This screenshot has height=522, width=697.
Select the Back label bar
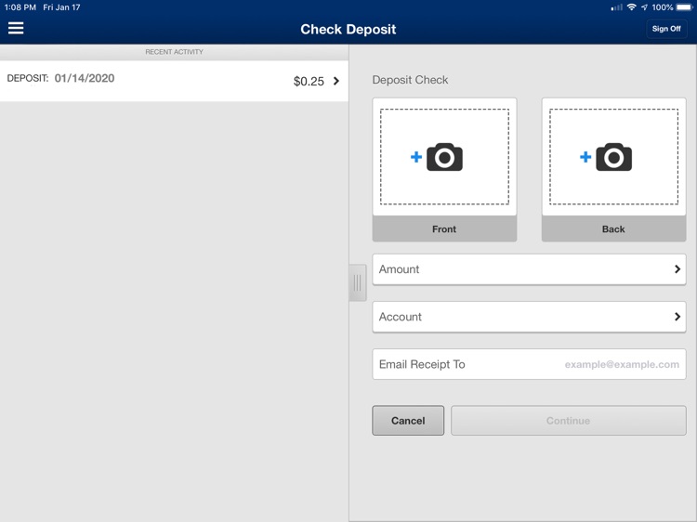click(x=614, y=228)
